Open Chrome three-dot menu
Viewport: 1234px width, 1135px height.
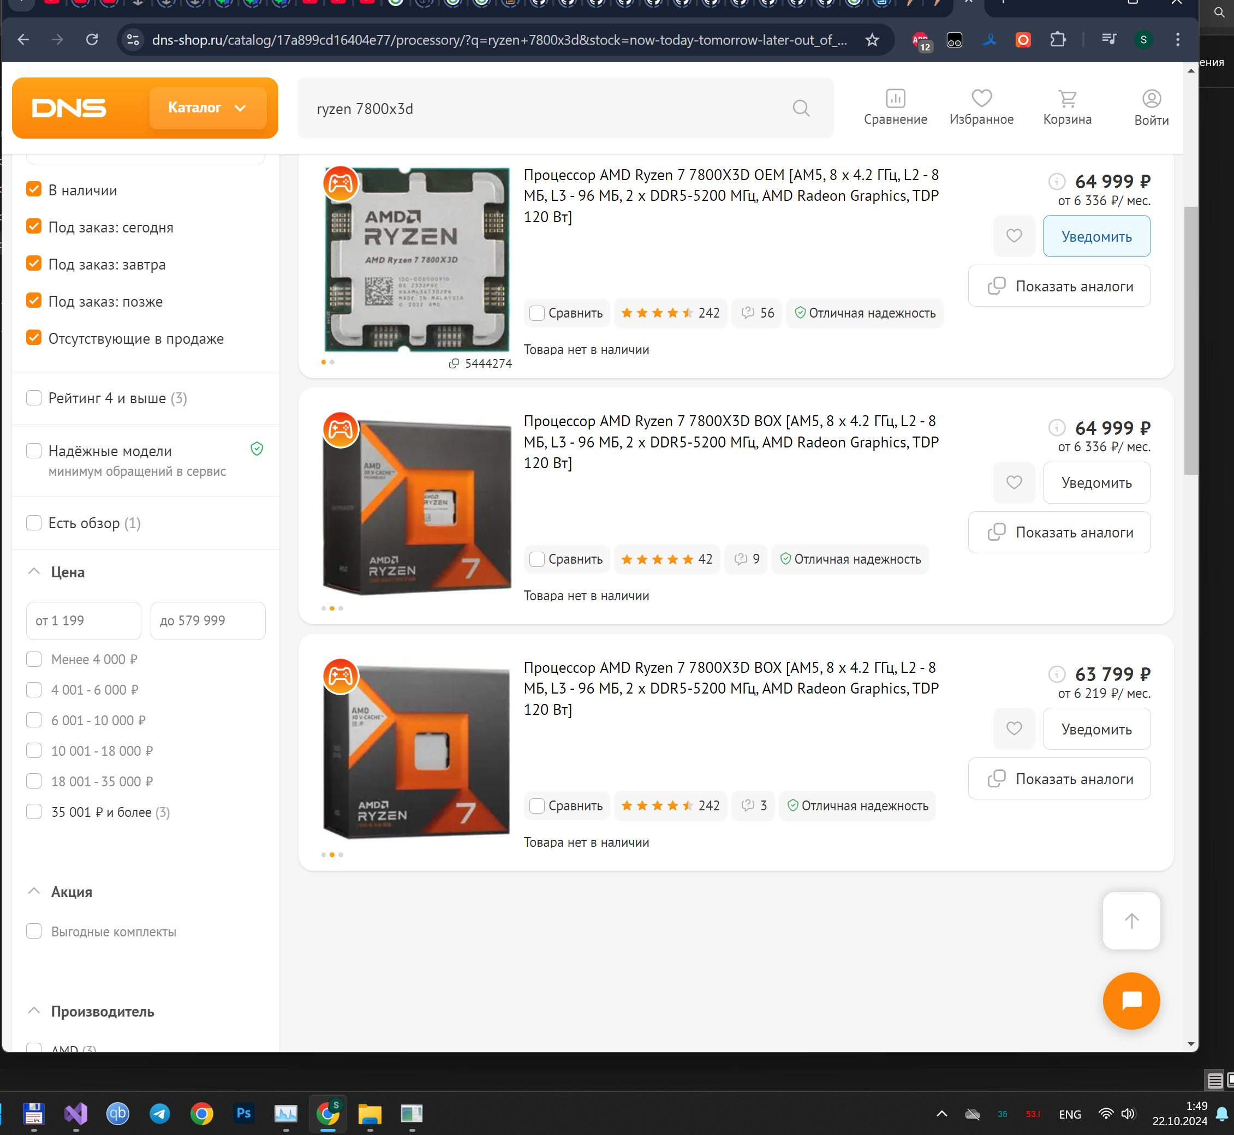point(1177,40)
